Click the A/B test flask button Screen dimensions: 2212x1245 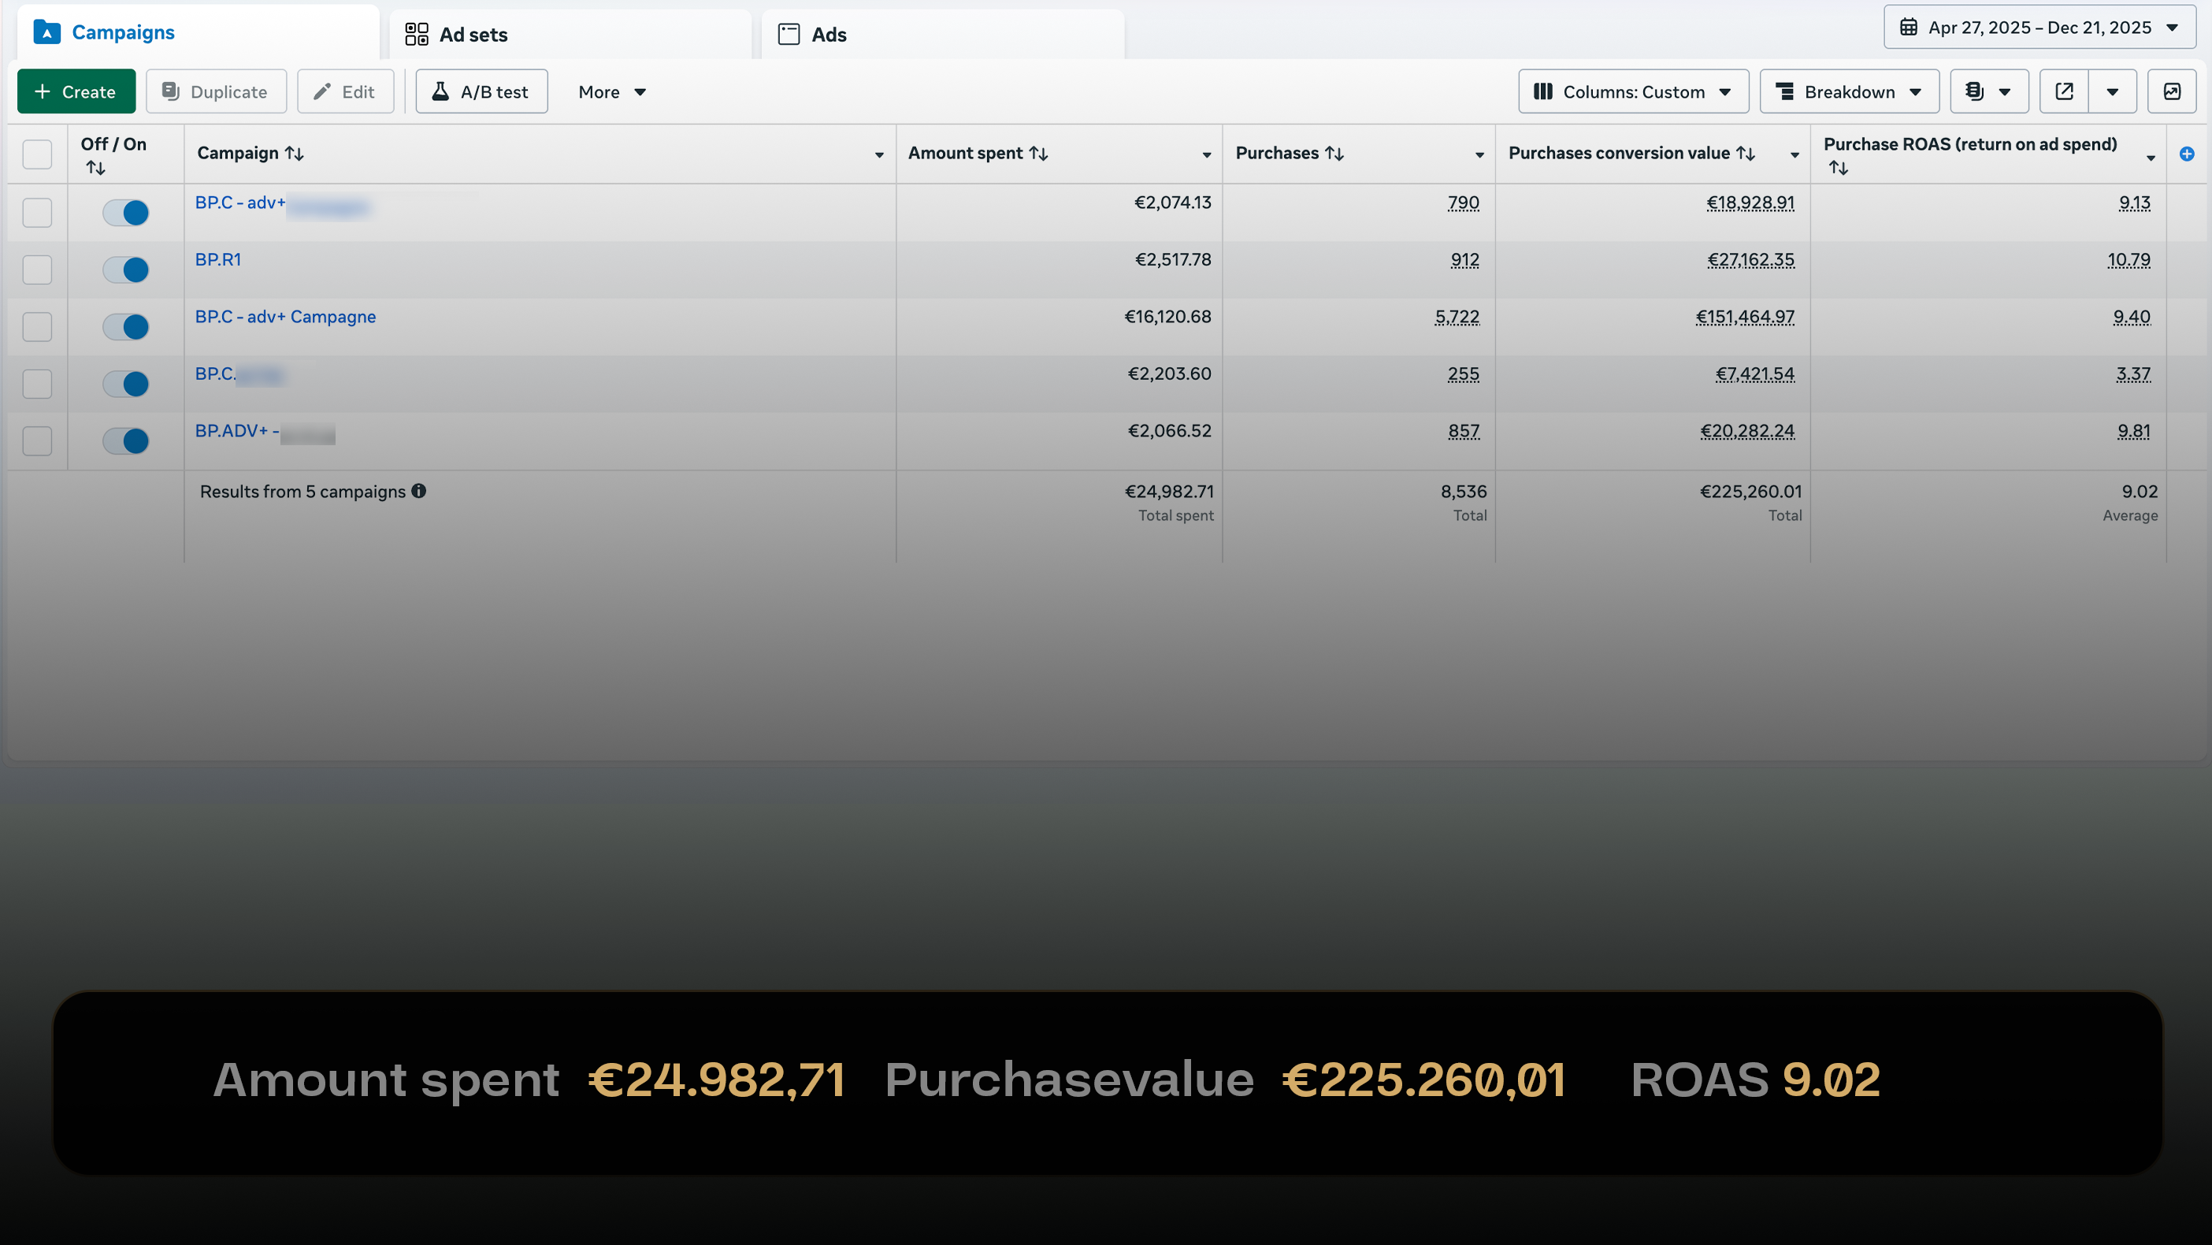(x=482, y=92)
